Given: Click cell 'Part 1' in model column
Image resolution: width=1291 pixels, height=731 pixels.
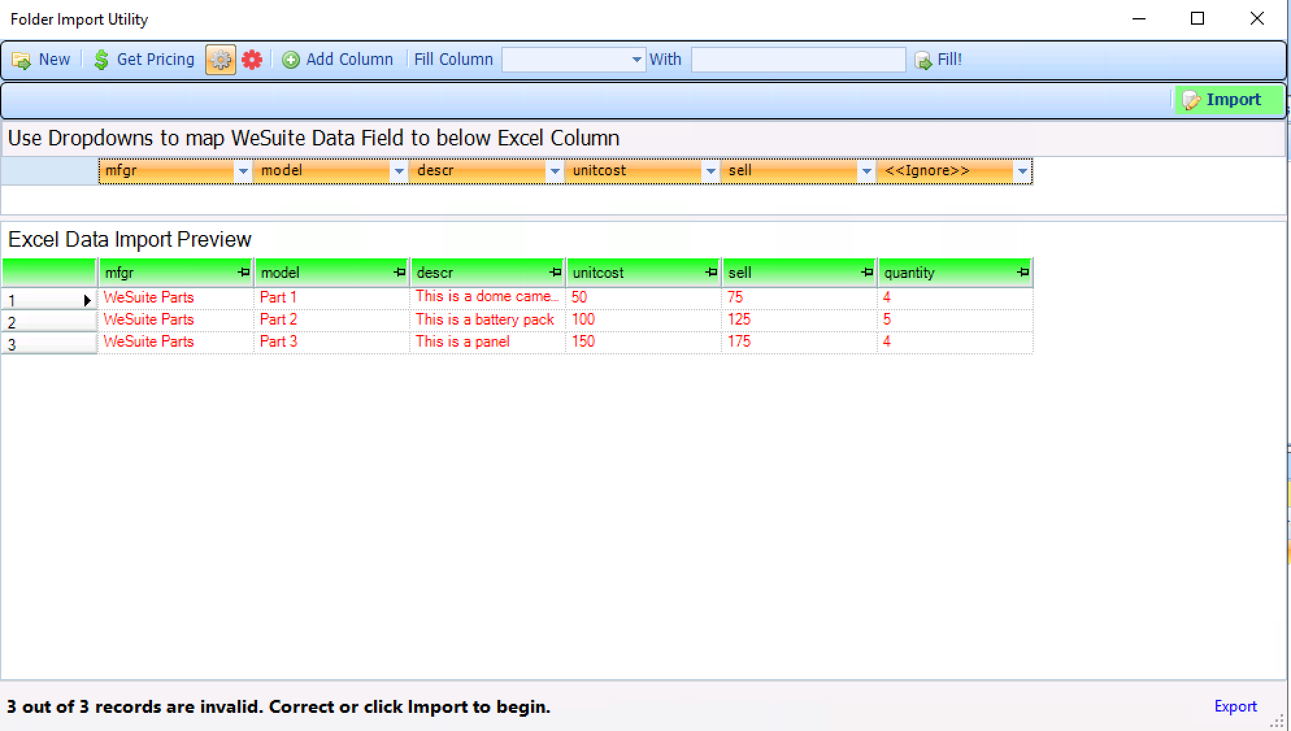Looking at the screenshot, I should (x=332, y=298).
